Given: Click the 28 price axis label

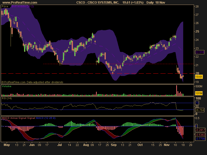Looking at the screenshot, I should coord(197,6).
